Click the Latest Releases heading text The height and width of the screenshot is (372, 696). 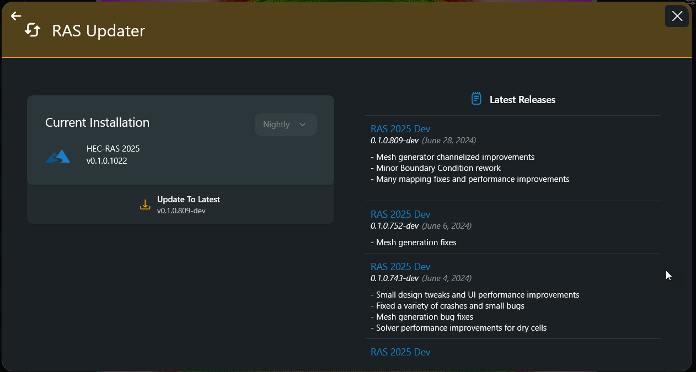522,100
